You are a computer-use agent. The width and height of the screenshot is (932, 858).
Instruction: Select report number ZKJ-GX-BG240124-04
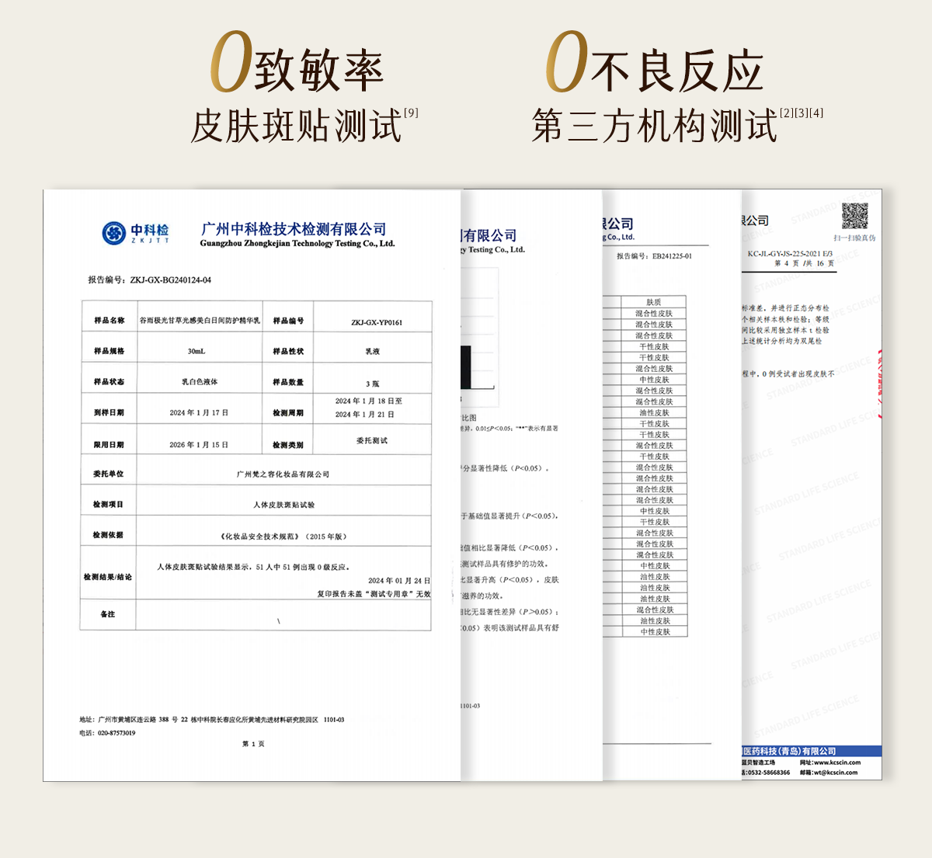170,280
